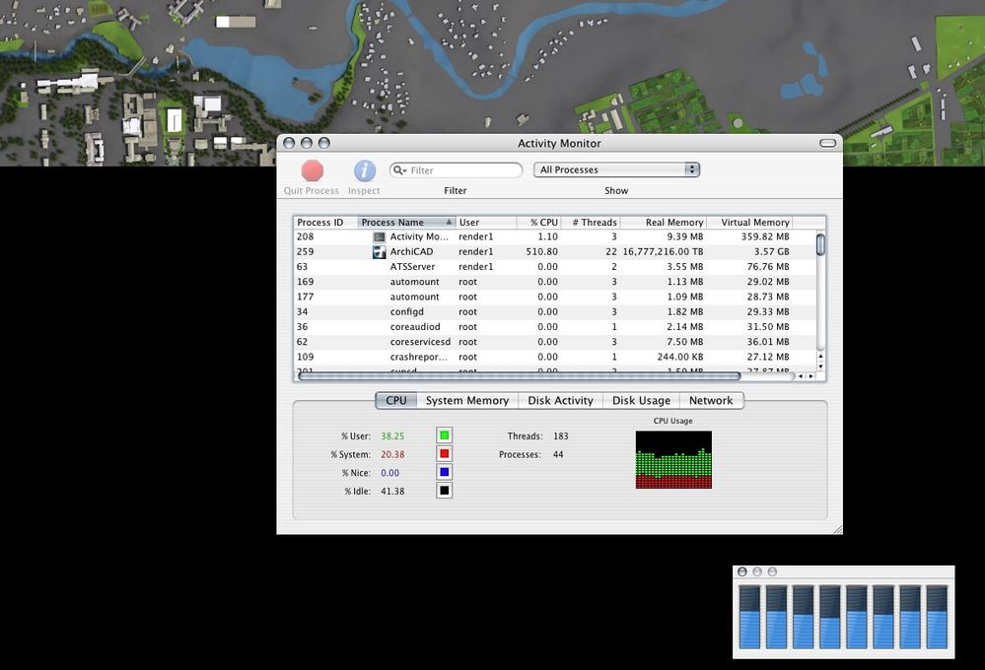This screenshot has height=670, width=985.
Task: Click the red % System color swatch
Action: (x=444, y=454)
